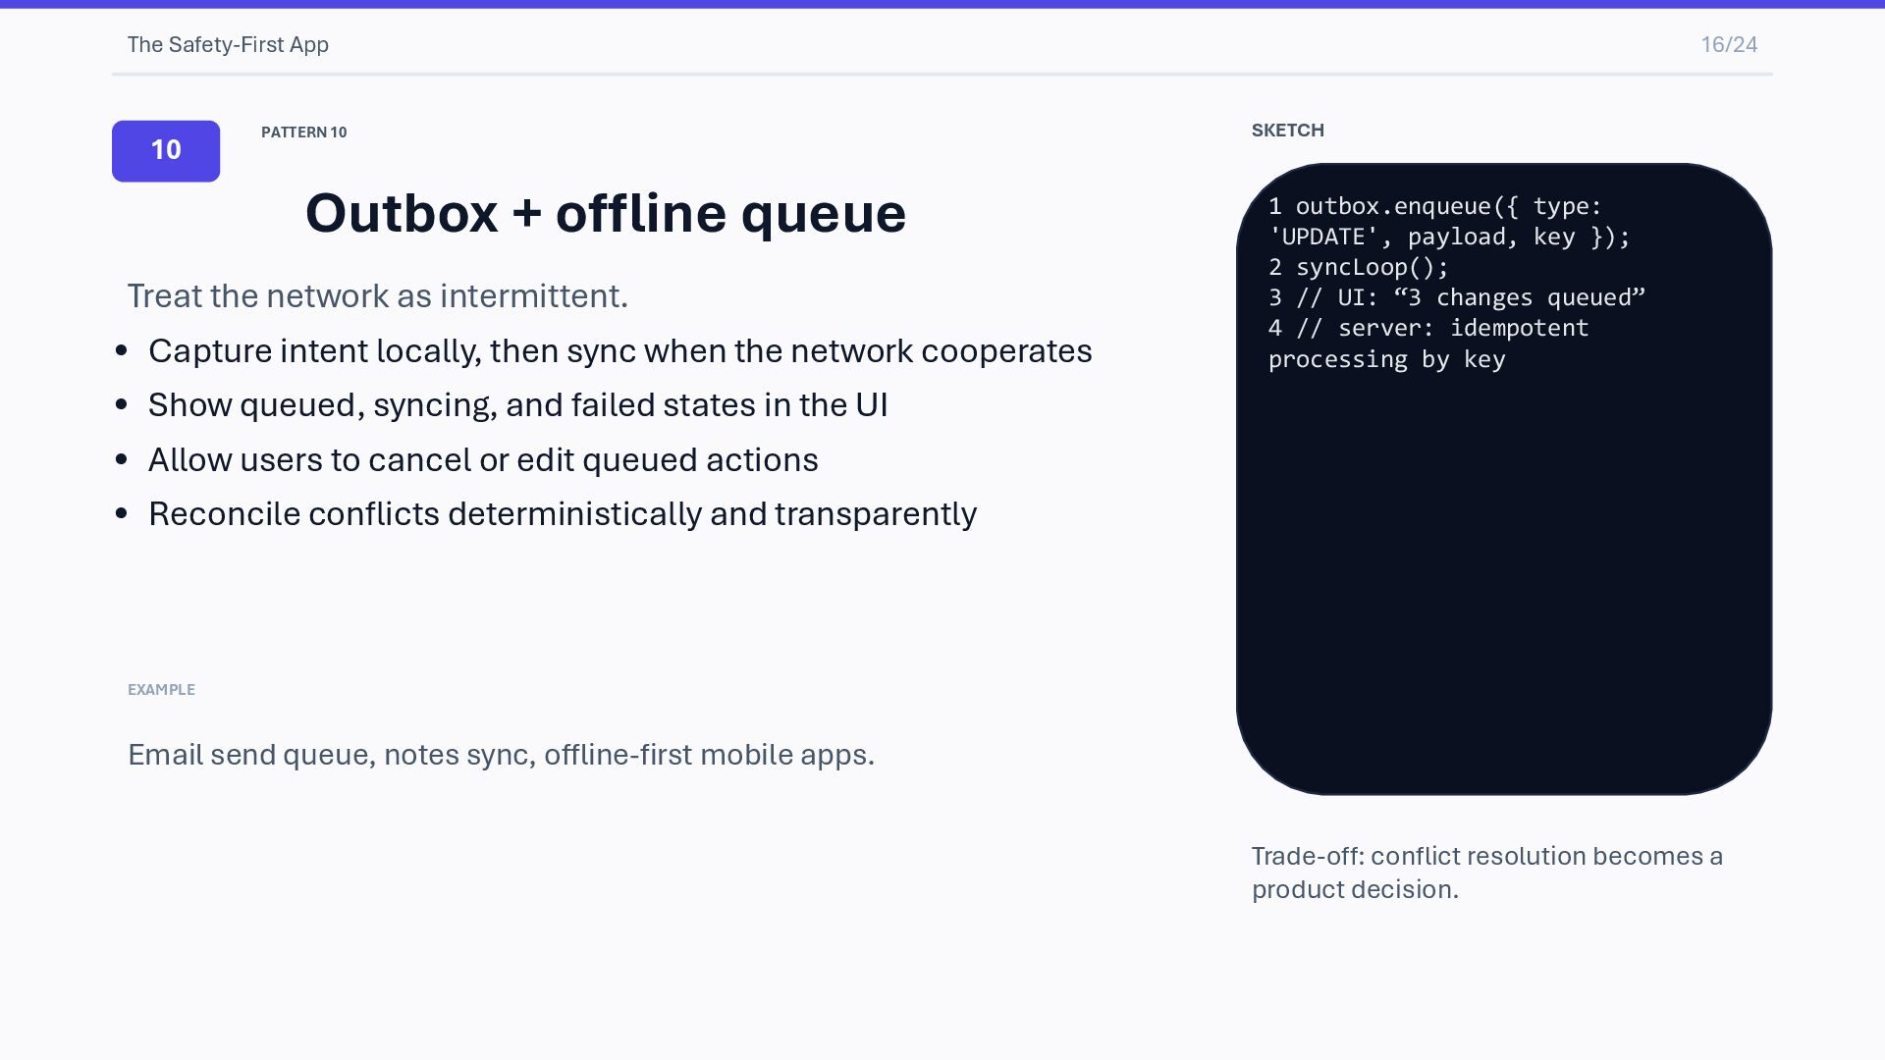Click 'The Safety-First App' header text
The height and width of the screenshot is (1060, 1885).
[x=228, y=45]
